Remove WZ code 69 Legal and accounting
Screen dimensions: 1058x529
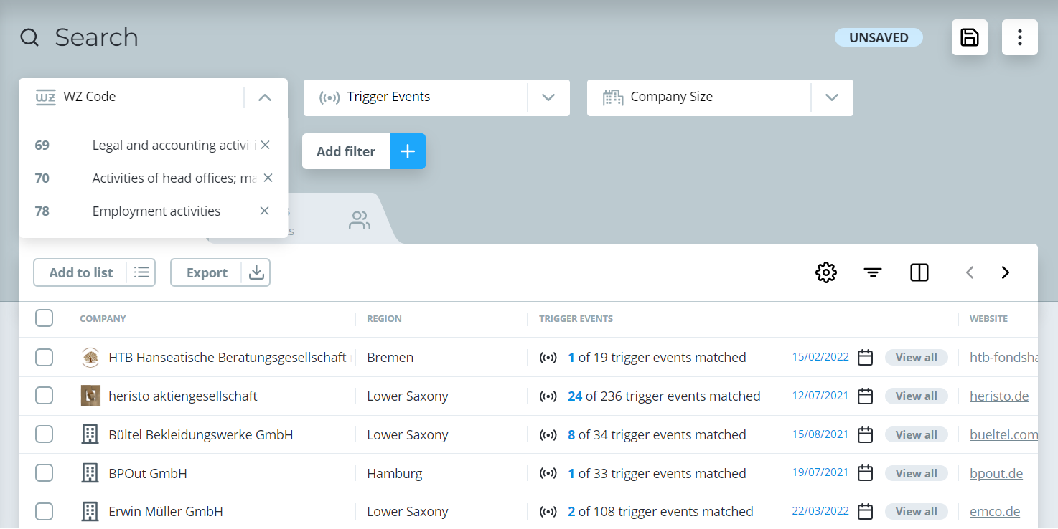click(x=265, y=145)
